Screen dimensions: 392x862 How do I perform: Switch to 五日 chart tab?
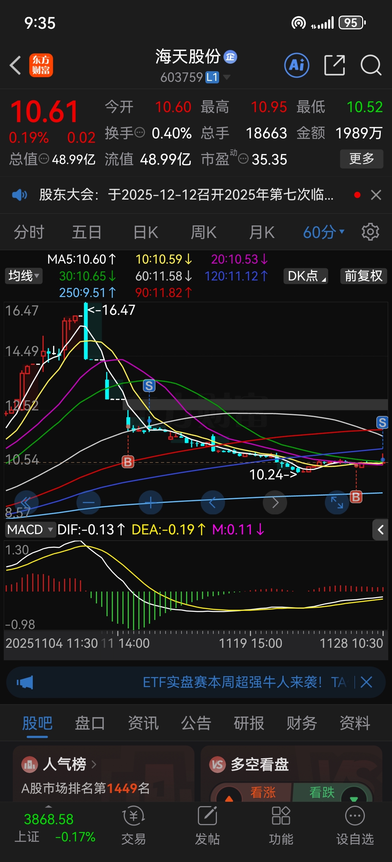(87, 232)
